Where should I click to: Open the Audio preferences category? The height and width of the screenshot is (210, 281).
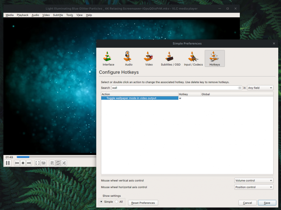click(x=129, y=59)
